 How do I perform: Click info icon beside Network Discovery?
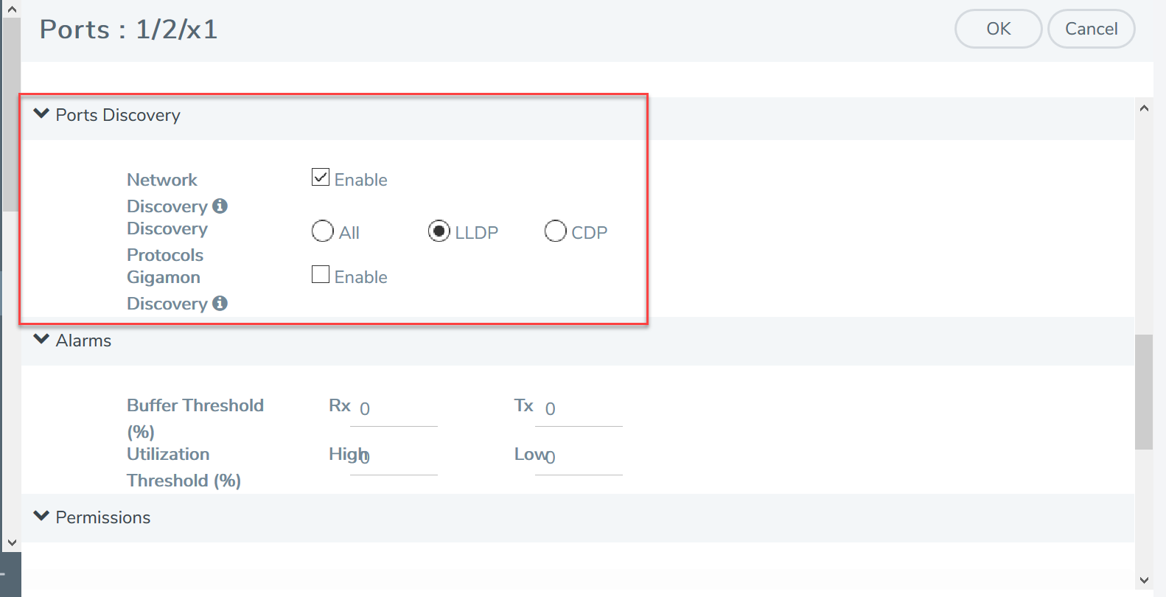[220, 206]
